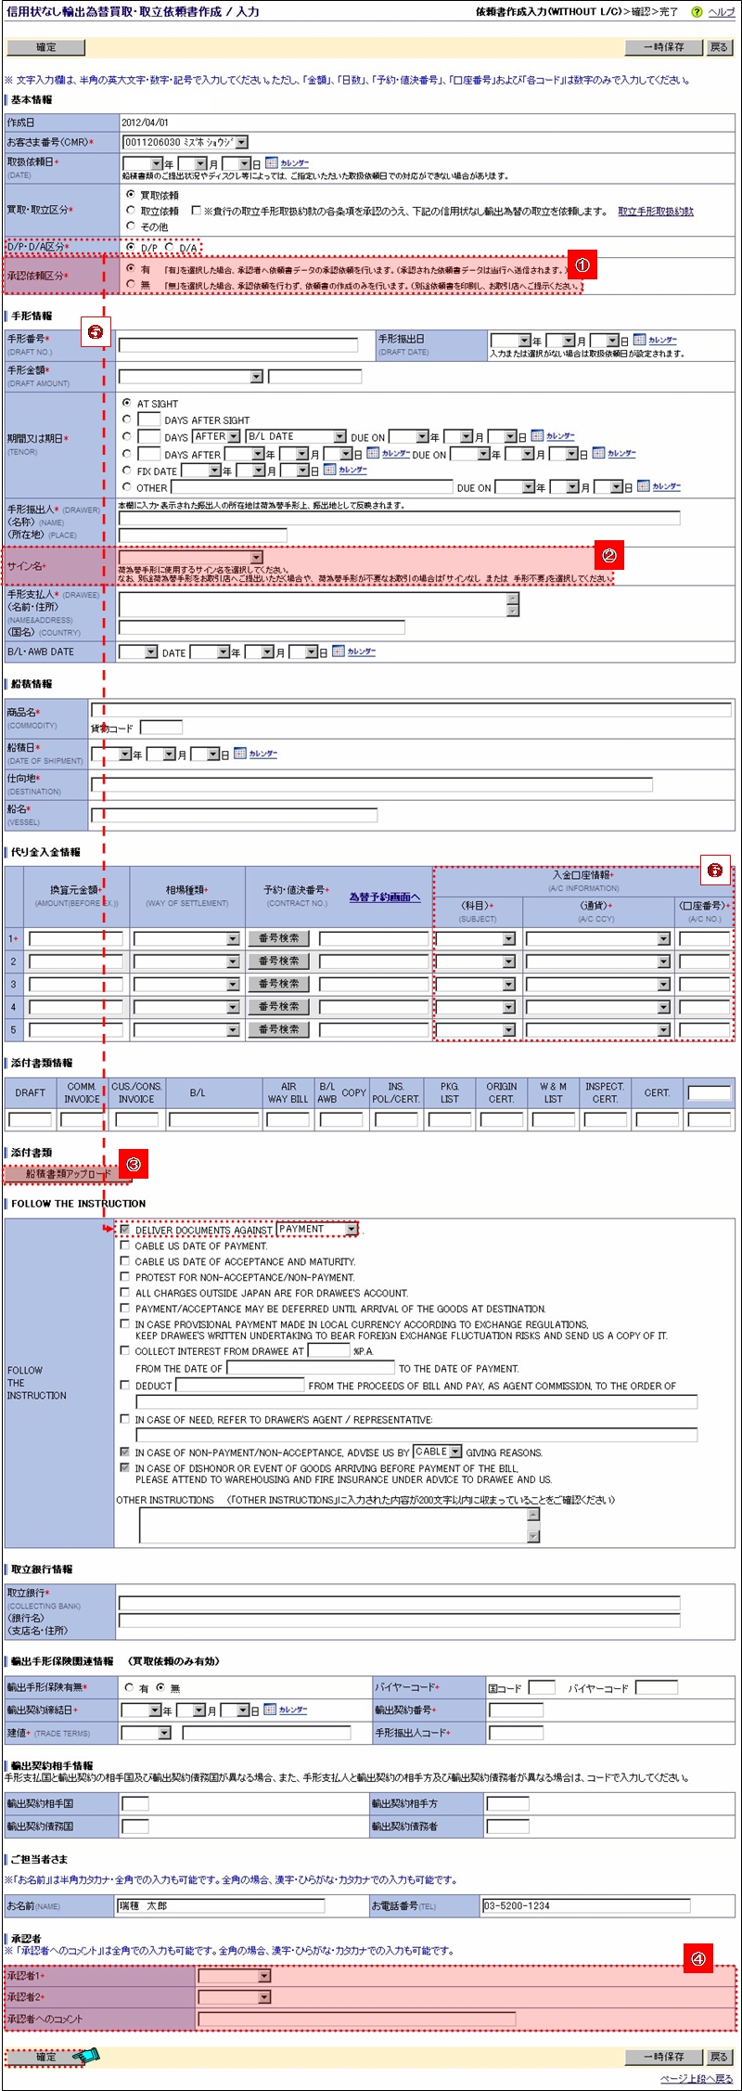The width and height of the screenshot is (742, 2091).
Task: Open 相場種類 dropdown in row 1
Action: (x=186, y=938)
